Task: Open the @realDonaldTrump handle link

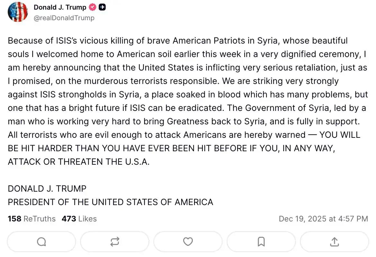Action: click(x=64, y=18)
